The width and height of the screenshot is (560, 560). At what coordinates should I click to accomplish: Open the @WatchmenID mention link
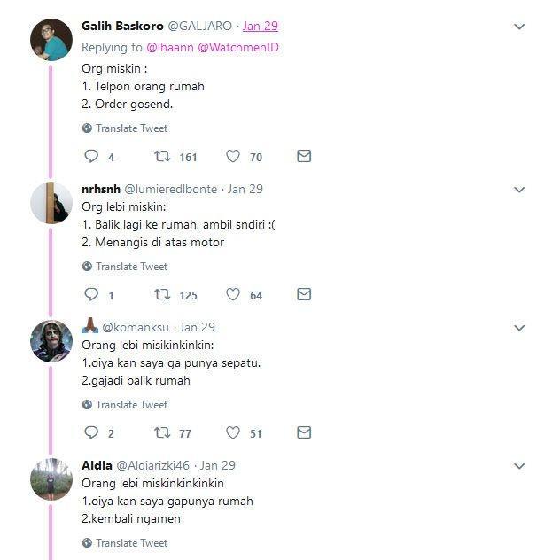(x=238, y=48)
